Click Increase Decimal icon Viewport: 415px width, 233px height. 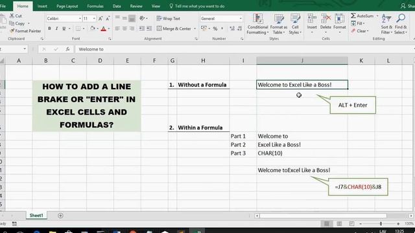pos(232,28)
